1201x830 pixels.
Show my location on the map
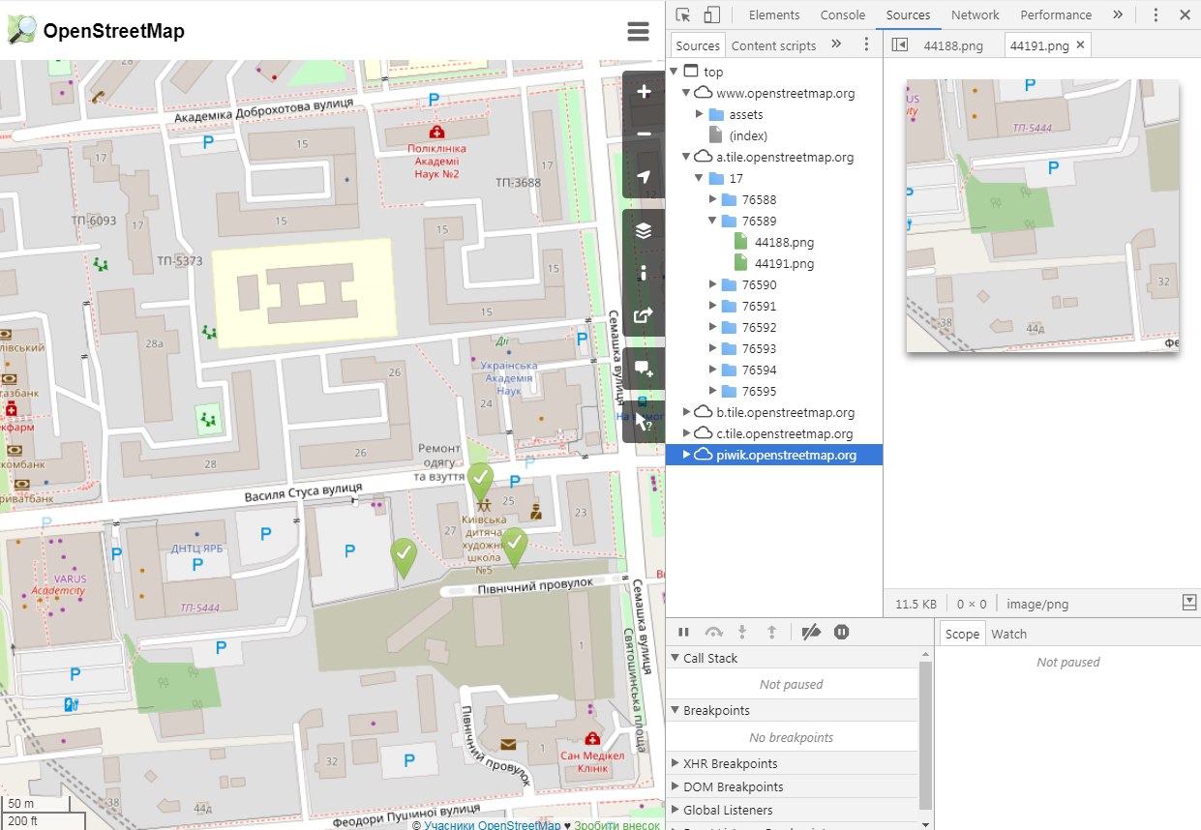(644, 176)
